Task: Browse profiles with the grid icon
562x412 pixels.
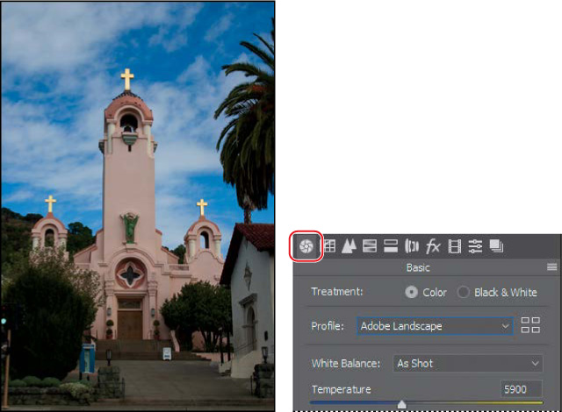Action: click(530, 325)
